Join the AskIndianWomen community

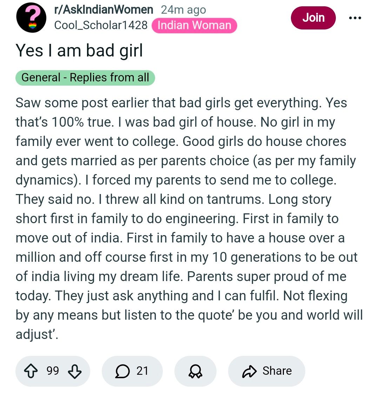[x=313, y=18]
